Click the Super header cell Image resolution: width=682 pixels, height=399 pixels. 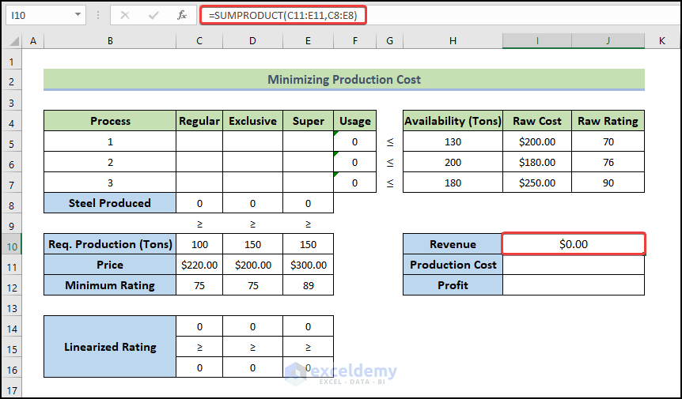(x=308, y=121)
